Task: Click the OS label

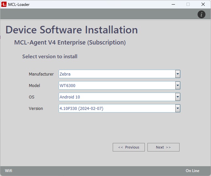Action: click(x=31, y=97)
